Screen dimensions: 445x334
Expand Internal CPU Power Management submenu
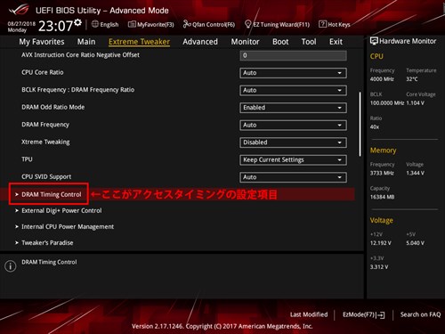point(64,226)
